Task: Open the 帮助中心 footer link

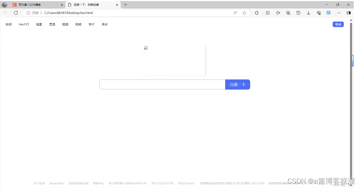Action: pyautogui.click(x=98, y=184)
